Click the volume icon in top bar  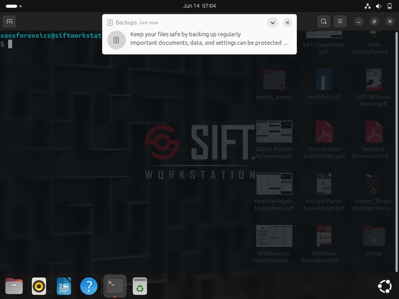click(379, 6)
